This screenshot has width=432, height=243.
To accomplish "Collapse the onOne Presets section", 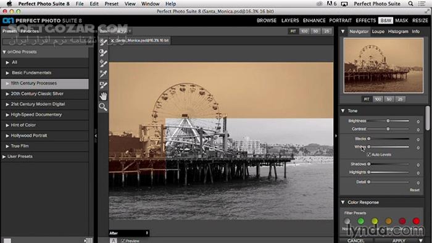I will point(4,52).
